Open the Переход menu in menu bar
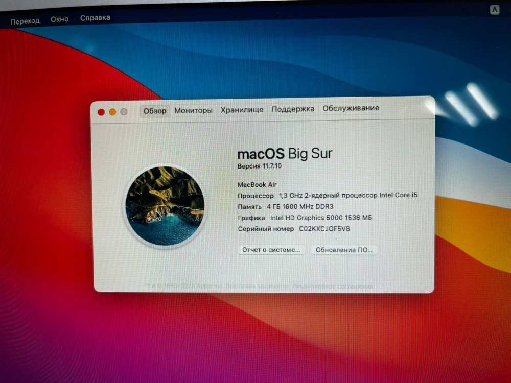The width and height of the screenshot is (511, 383). (x=25, y=21)
